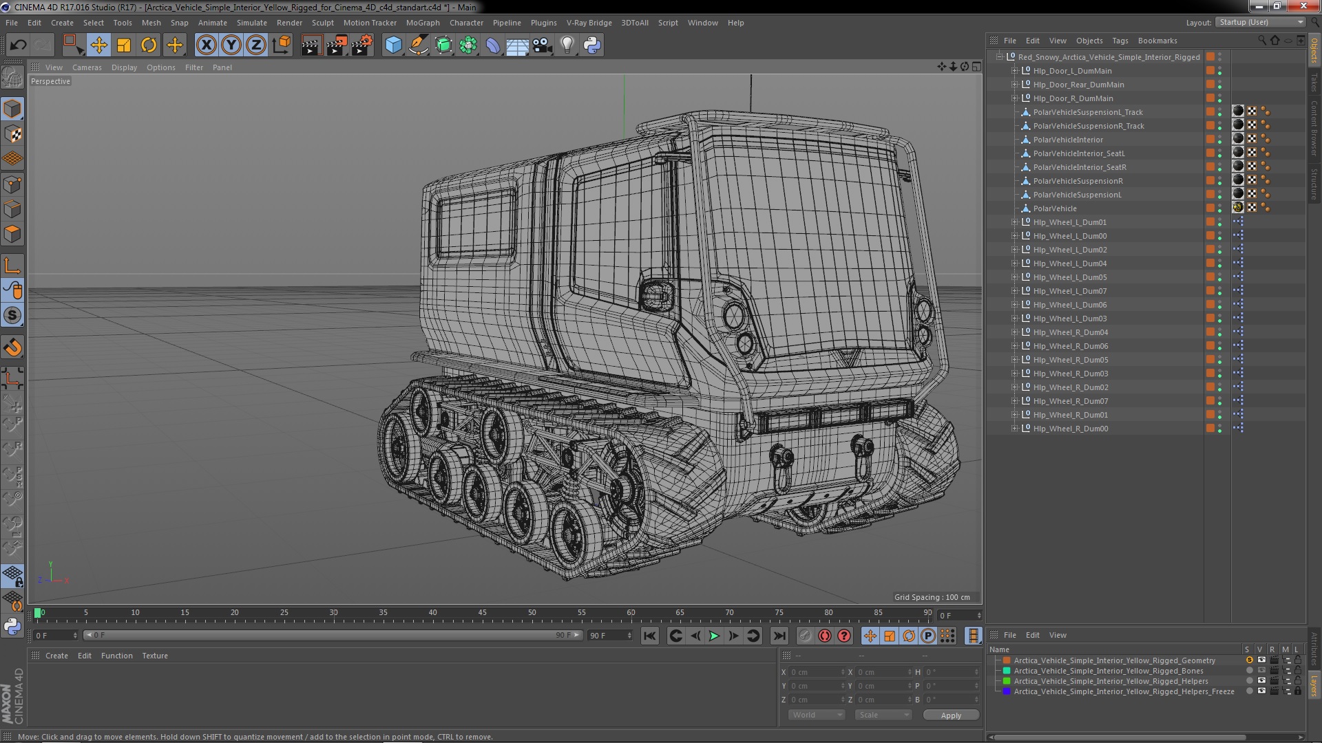
Task: Open Edit Render Settings icon
Action: [x=362, y=45]
